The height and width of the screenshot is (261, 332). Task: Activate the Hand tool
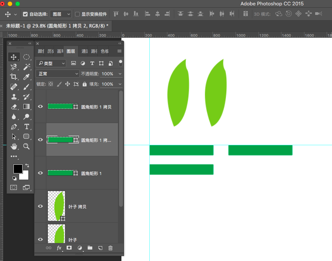point(14,146)
